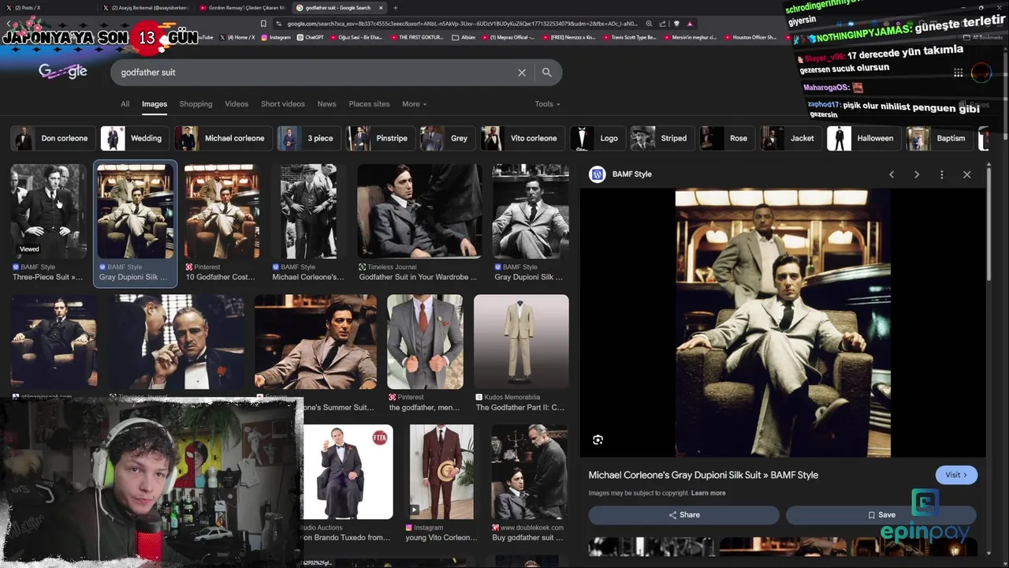
Task: Click the zoom magnifier icon in address bar
Action: (x=649, y=24)
